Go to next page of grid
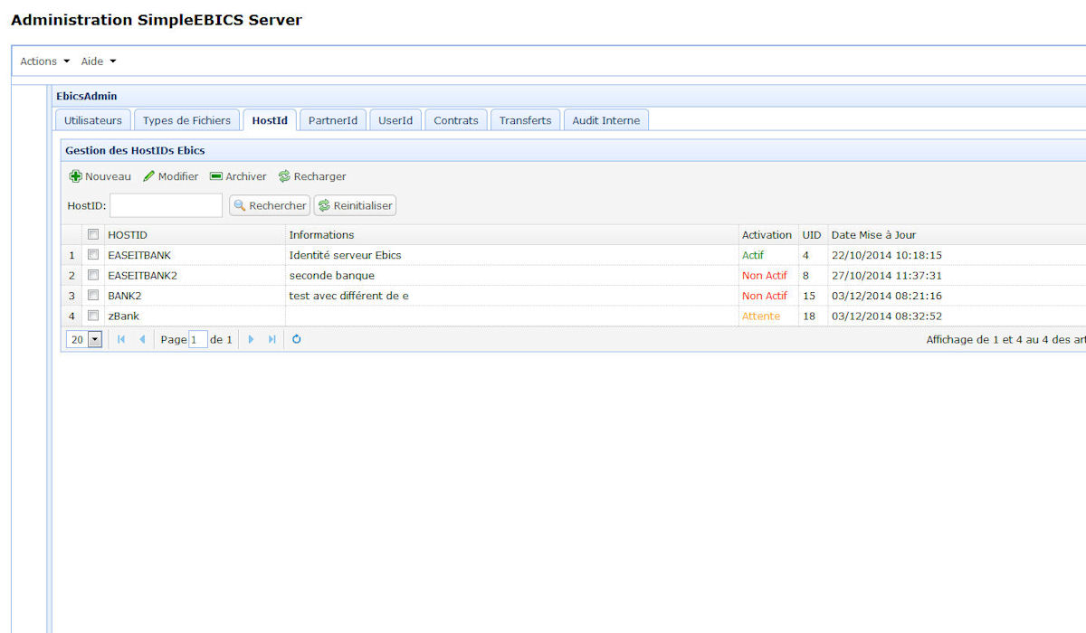 pos(252,340)
